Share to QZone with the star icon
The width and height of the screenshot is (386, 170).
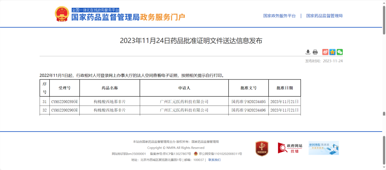point(332,52)
